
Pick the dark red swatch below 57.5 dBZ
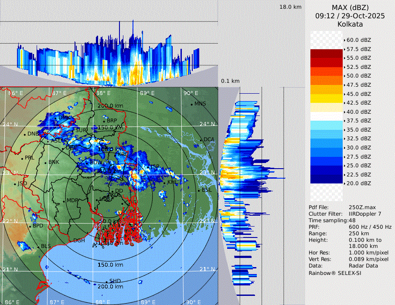[x=327, y=54]
